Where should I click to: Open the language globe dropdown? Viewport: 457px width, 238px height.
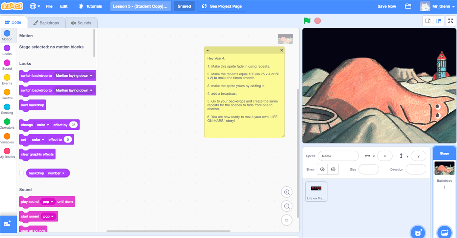point(35,6)
